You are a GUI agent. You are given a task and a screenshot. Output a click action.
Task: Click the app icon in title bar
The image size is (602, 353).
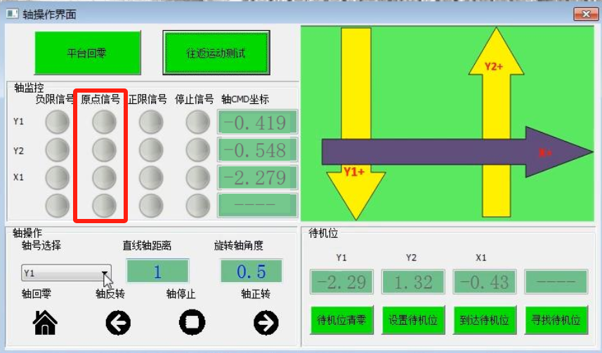12,14
